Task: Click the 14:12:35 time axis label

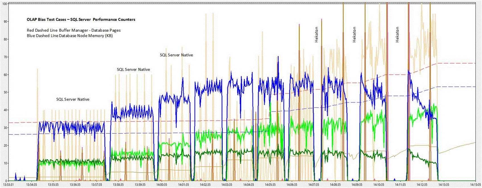Action: (x=422, y=185)
